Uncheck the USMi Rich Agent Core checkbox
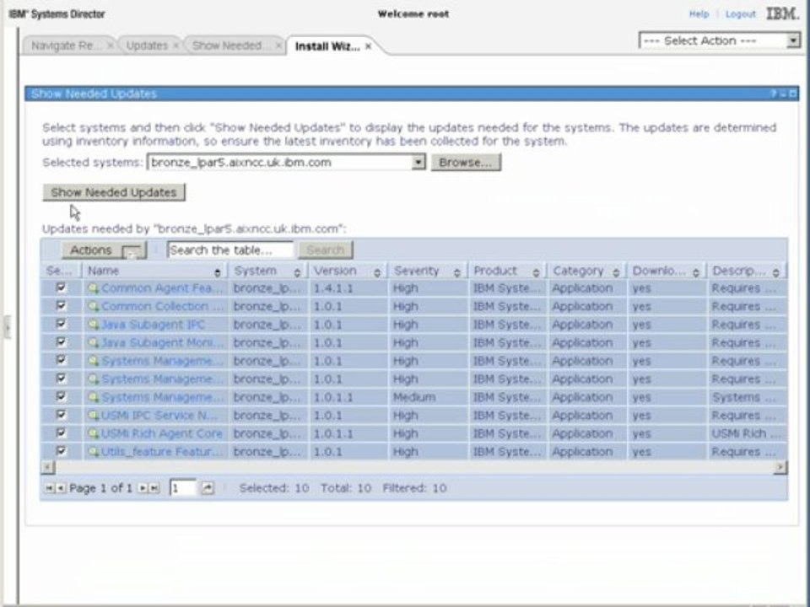This screenshot has height=607, width=810. [61, 432]
